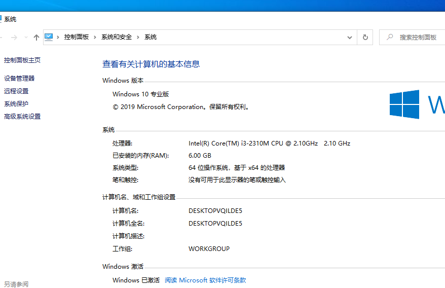The image size is (445, 288).
Task: Click the 处理器: label
Action: (x=122, y=143)
